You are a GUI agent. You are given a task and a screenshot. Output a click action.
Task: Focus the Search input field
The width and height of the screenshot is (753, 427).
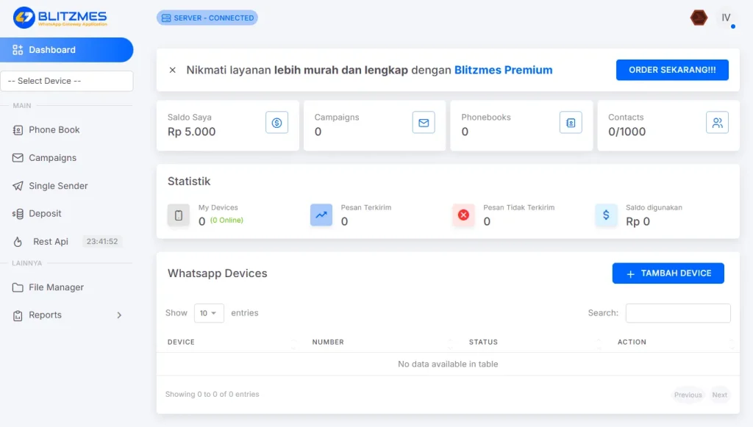pyautogui.click(x=677, y=313)
